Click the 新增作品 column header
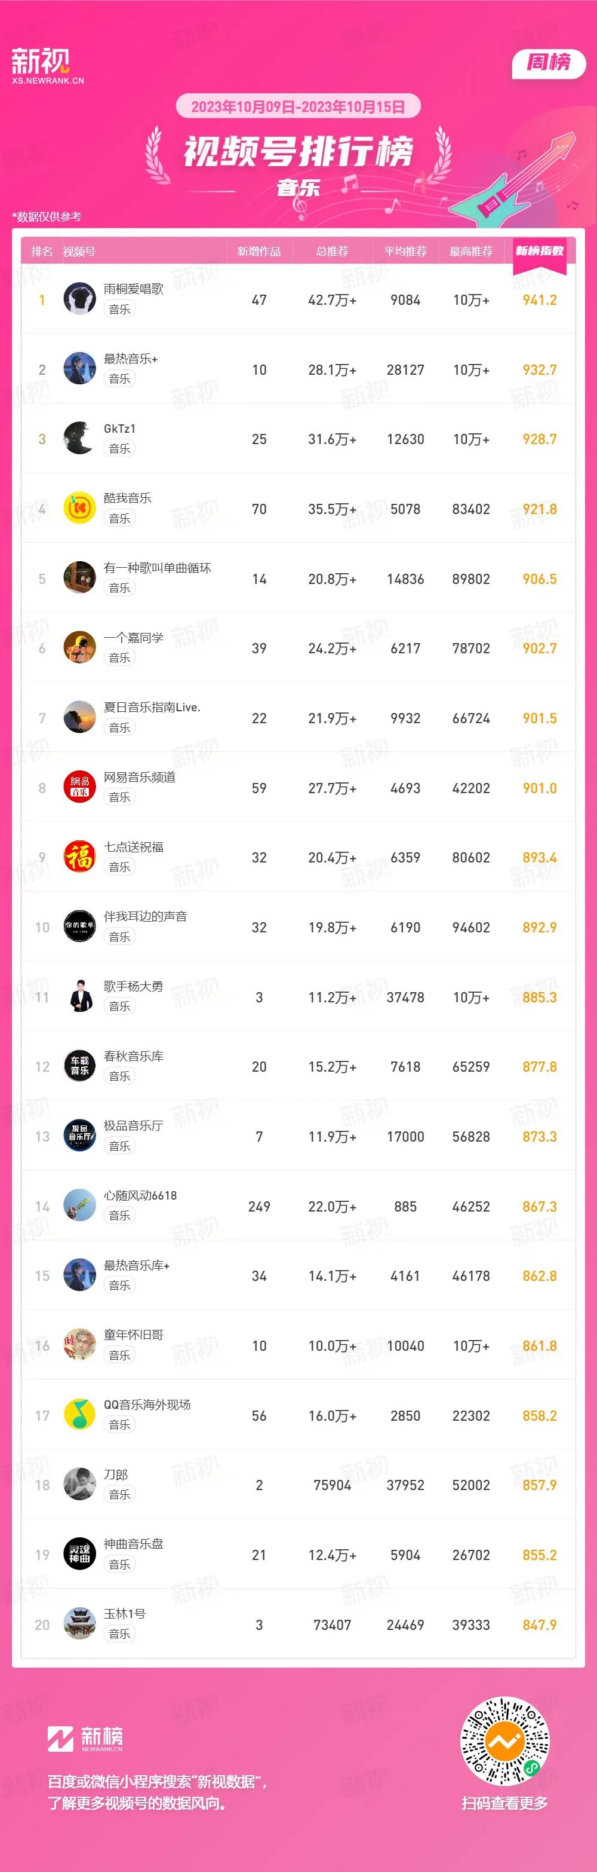This screenshot has width=597, height=1872. (x=259, y=252)
